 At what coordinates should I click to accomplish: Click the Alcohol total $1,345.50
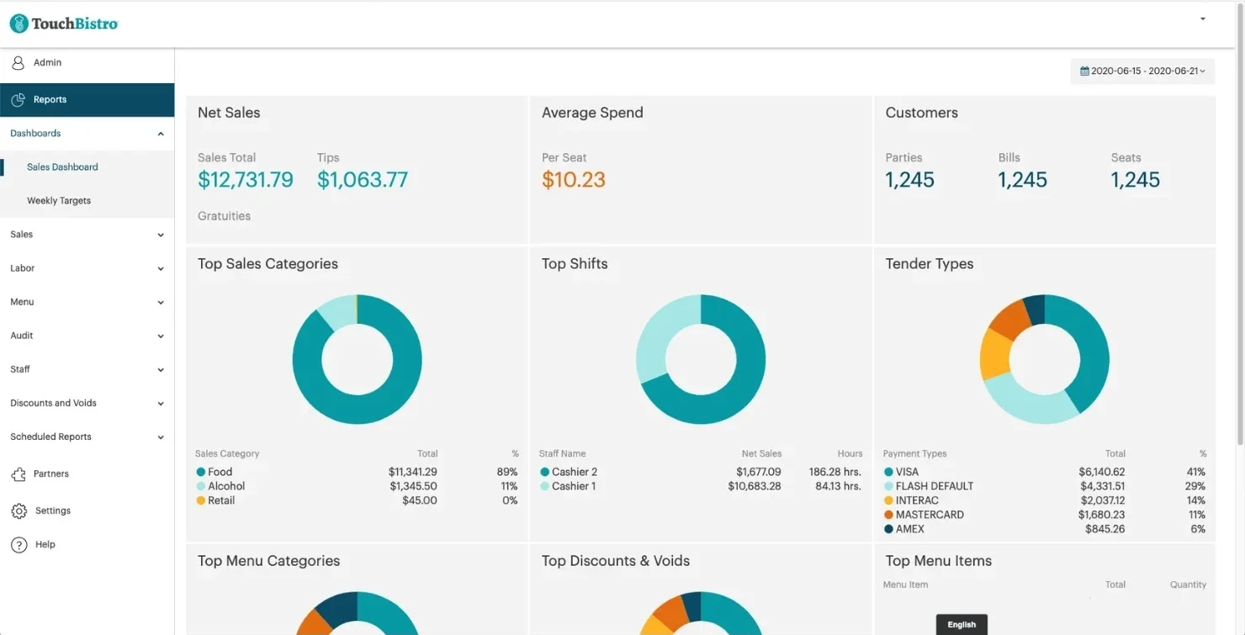coord(413,487)
